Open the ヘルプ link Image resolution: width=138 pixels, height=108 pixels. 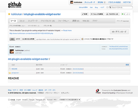(x=102, y=7)
